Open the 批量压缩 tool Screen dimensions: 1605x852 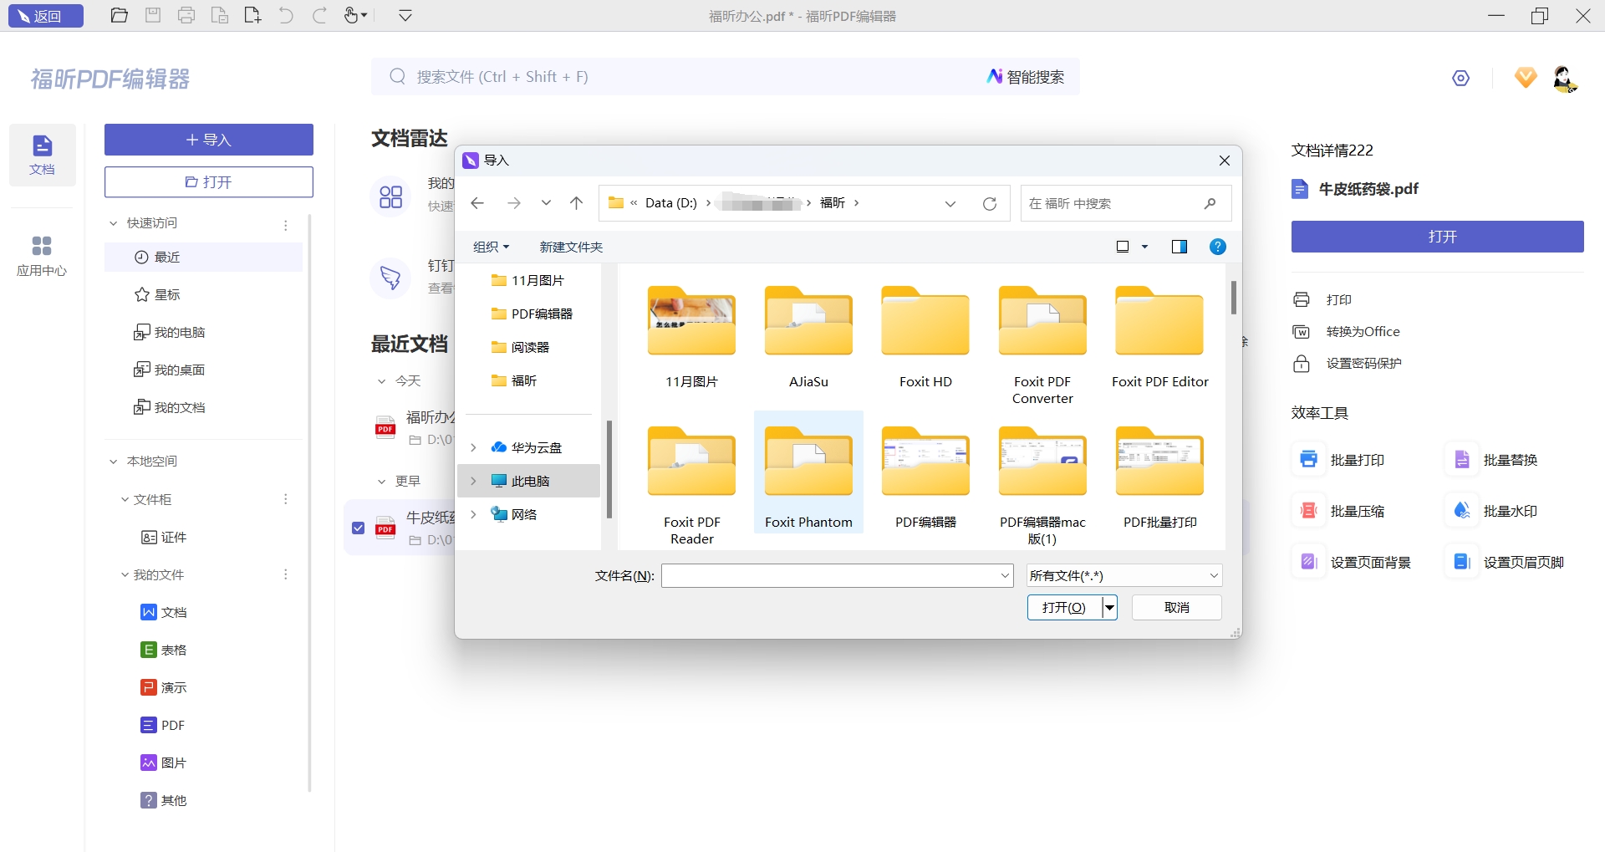click(x=1340, y=511)
